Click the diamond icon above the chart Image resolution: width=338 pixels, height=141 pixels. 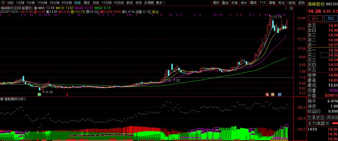tap(286, 8)
